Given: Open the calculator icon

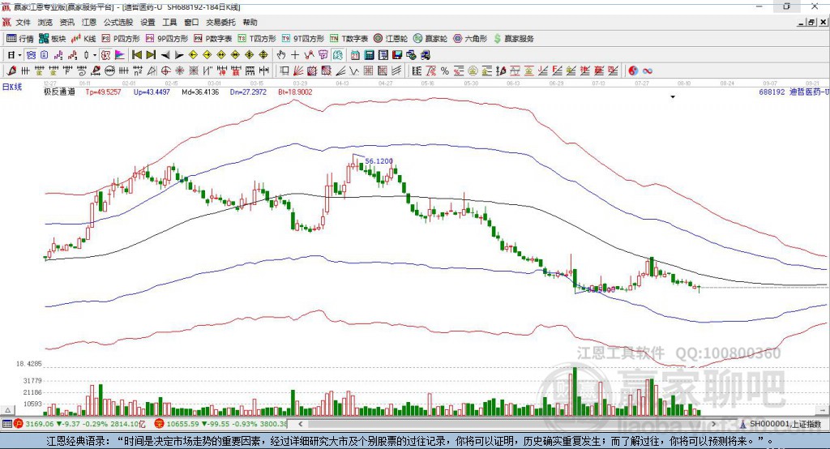Looking at the screenshot, I should click(369, 55).
